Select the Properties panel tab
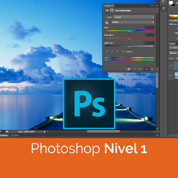 pos(109,5)
